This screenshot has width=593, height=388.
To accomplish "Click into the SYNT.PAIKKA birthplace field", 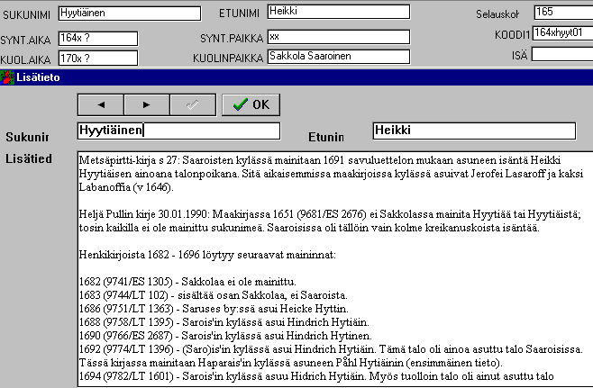I will 338,38.
